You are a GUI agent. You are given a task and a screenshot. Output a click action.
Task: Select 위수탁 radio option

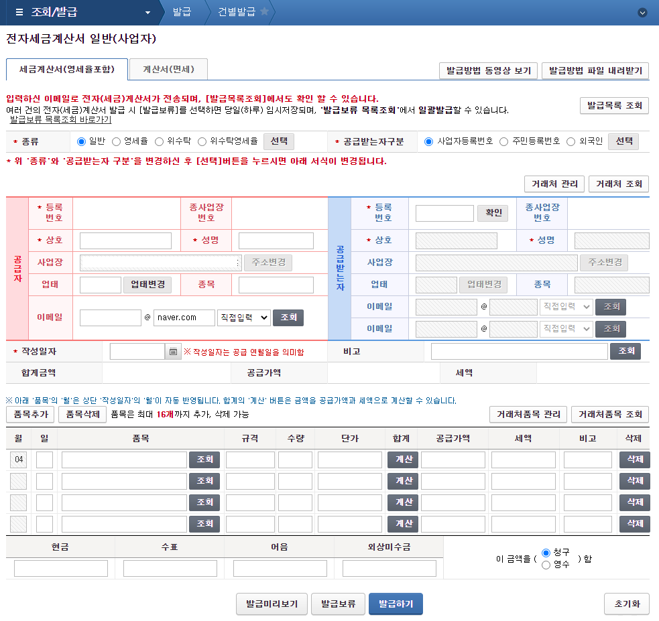(160, 142)
